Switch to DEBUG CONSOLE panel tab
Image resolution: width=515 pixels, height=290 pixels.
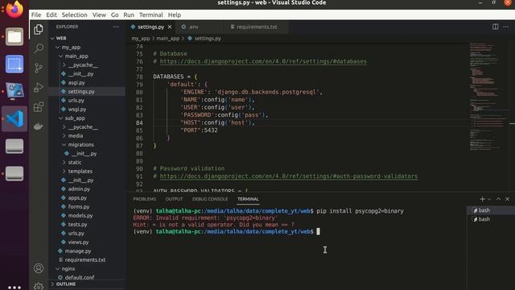pyautogui.click(x=210, y=199)
